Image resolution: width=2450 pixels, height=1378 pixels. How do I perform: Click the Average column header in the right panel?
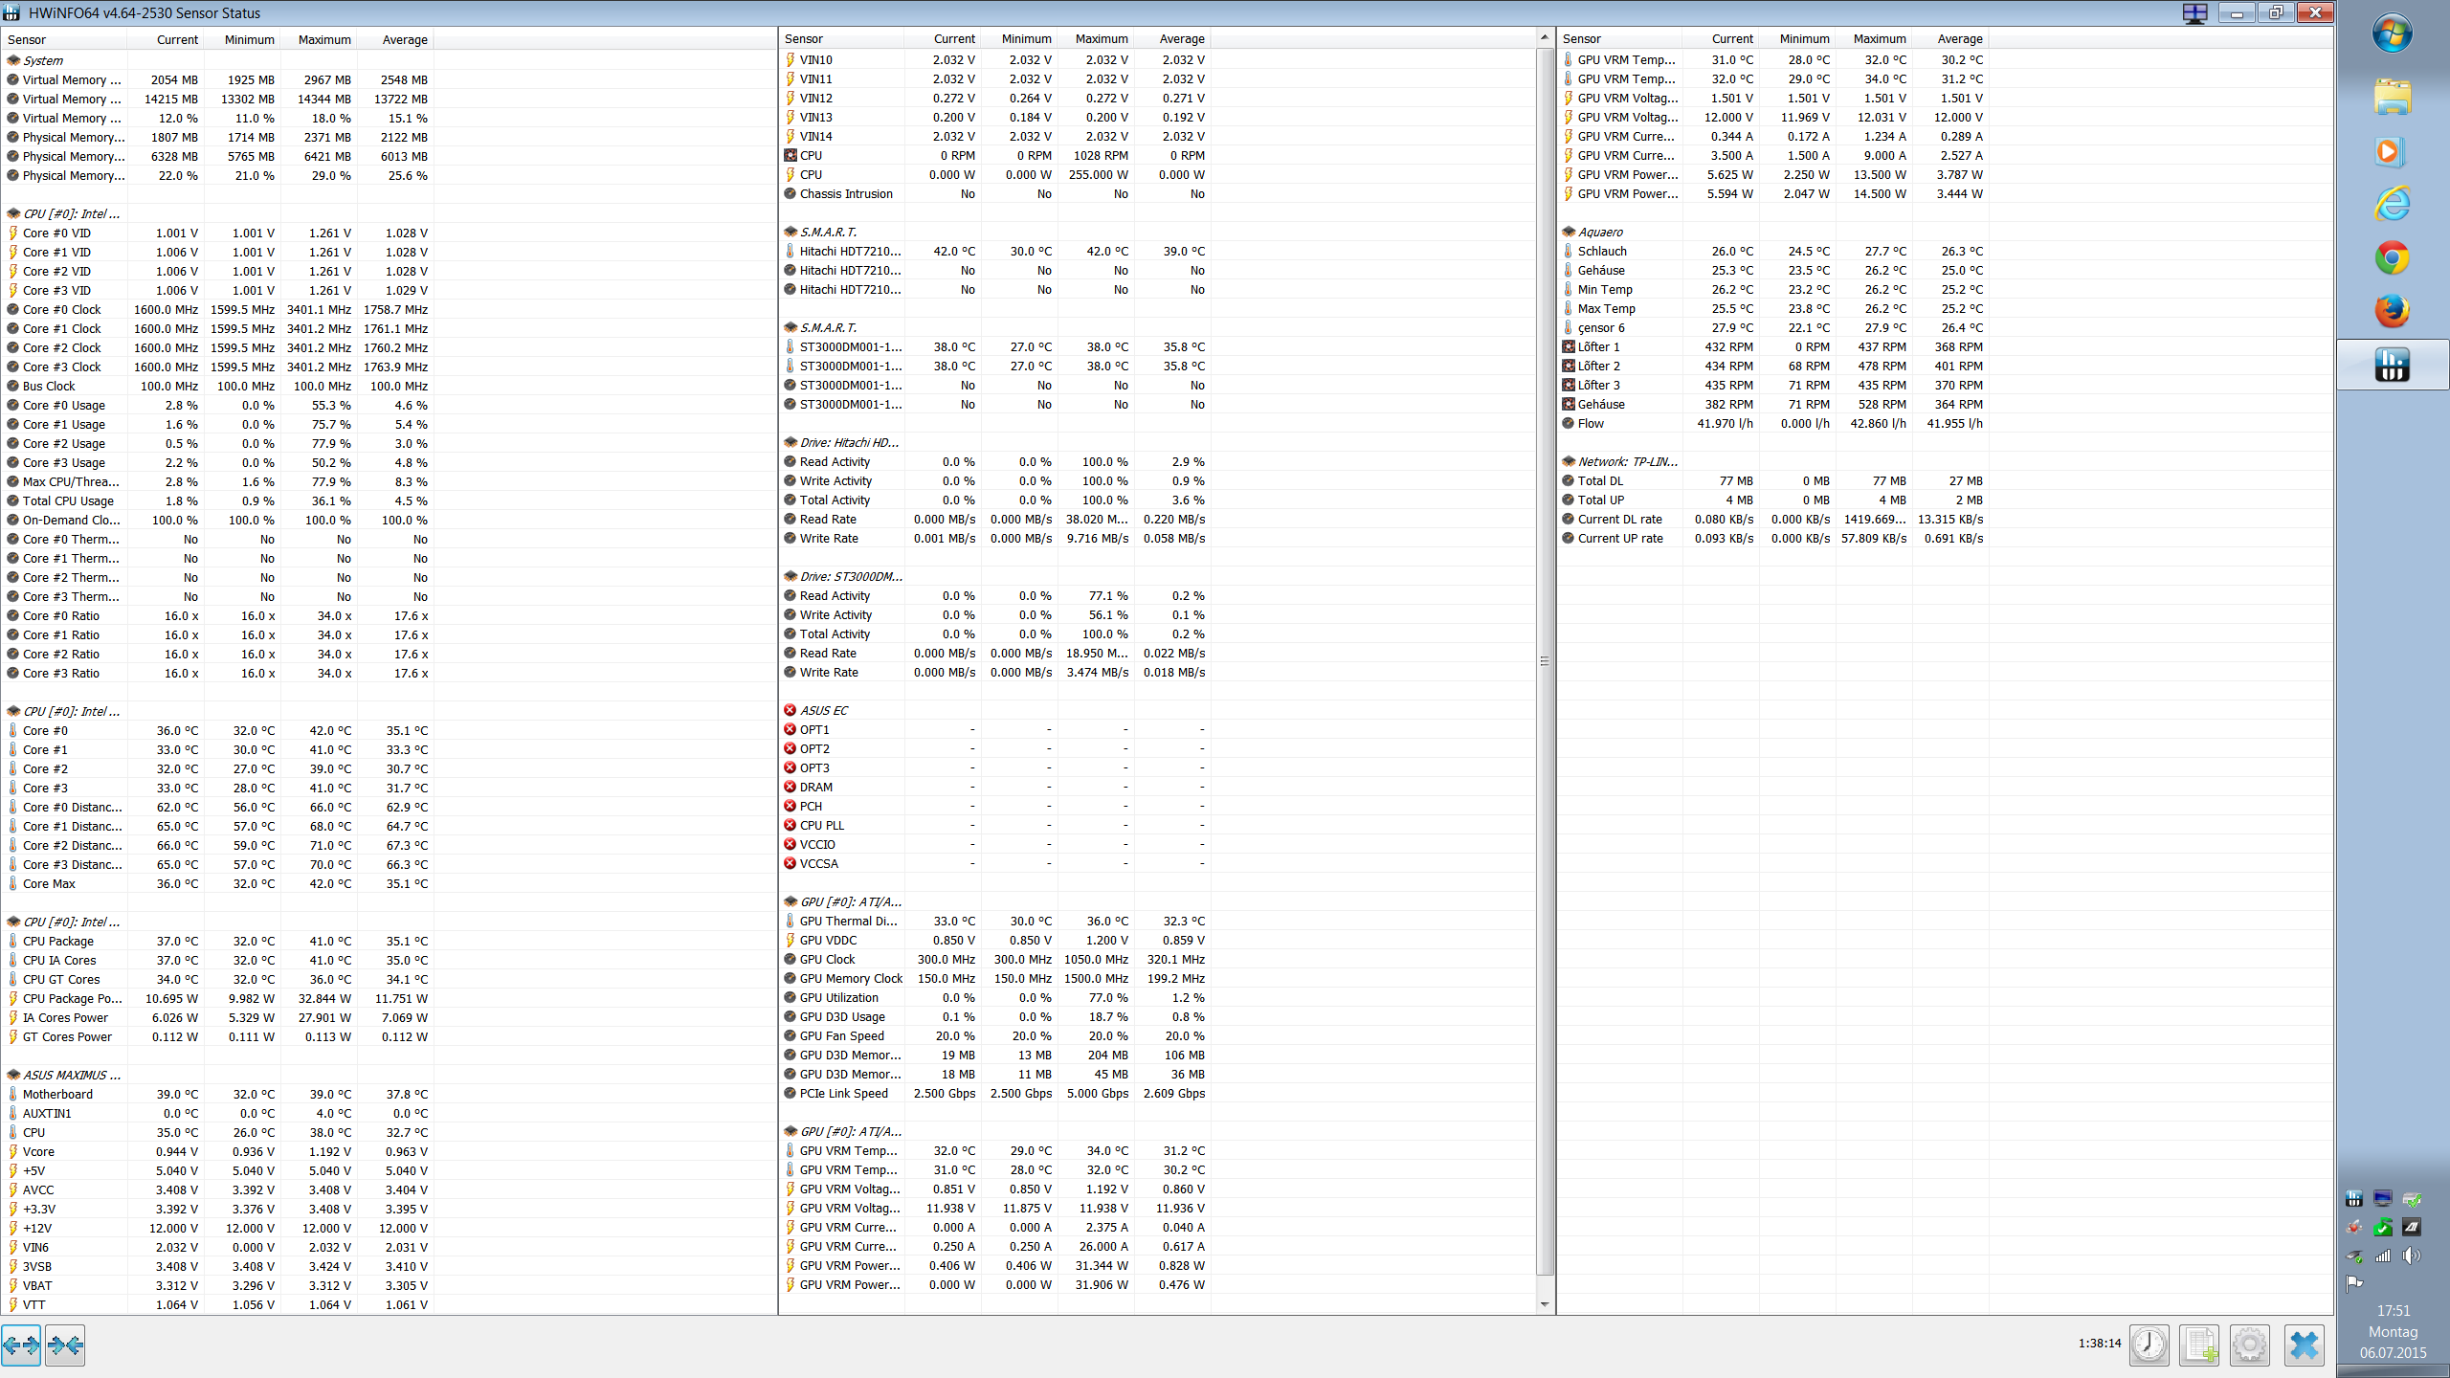1959,39
